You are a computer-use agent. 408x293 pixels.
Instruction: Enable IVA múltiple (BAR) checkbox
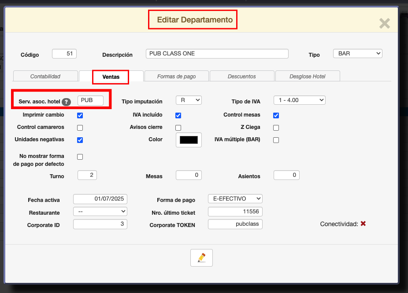[276, 140]
